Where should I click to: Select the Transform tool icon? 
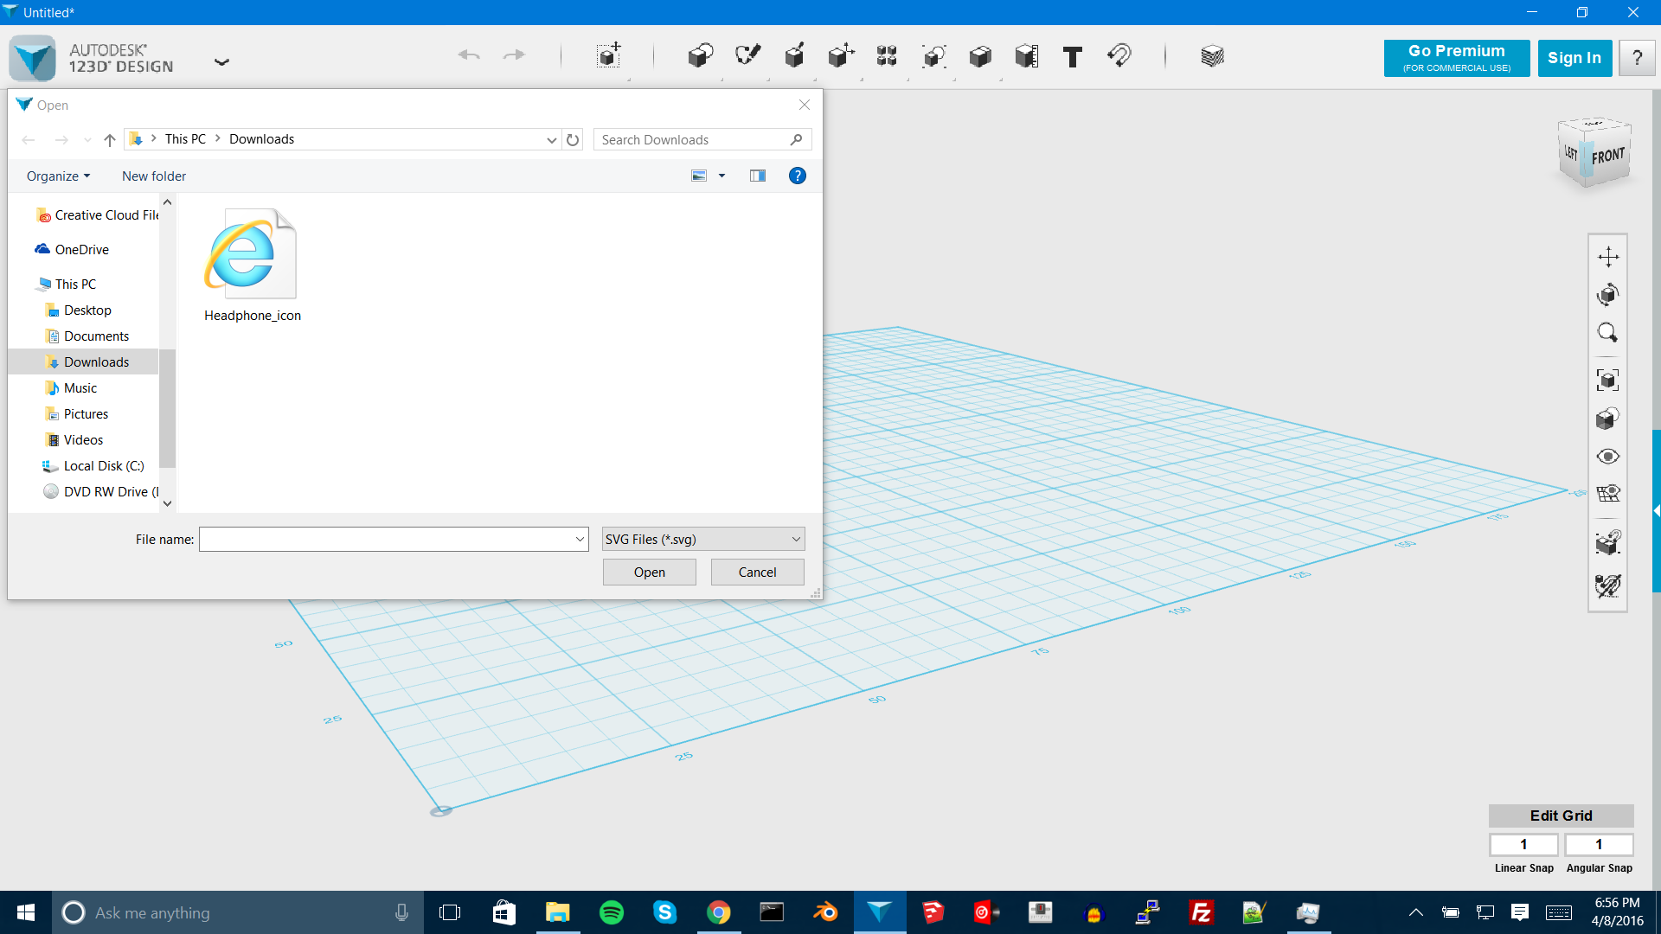[840, 54]
